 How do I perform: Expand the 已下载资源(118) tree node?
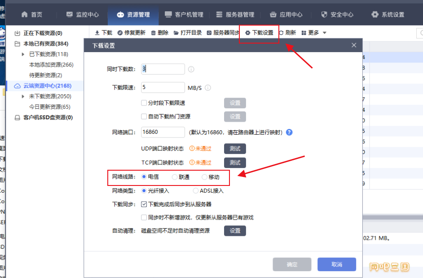23,54
